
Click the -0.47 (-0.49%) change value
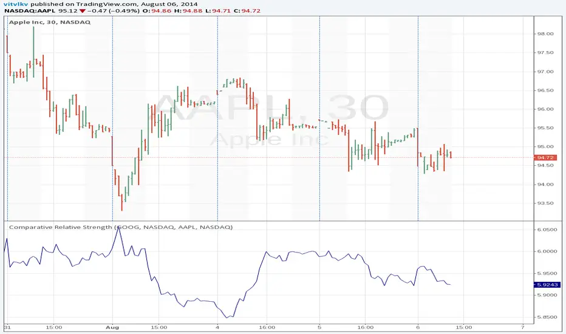(114, 11)
